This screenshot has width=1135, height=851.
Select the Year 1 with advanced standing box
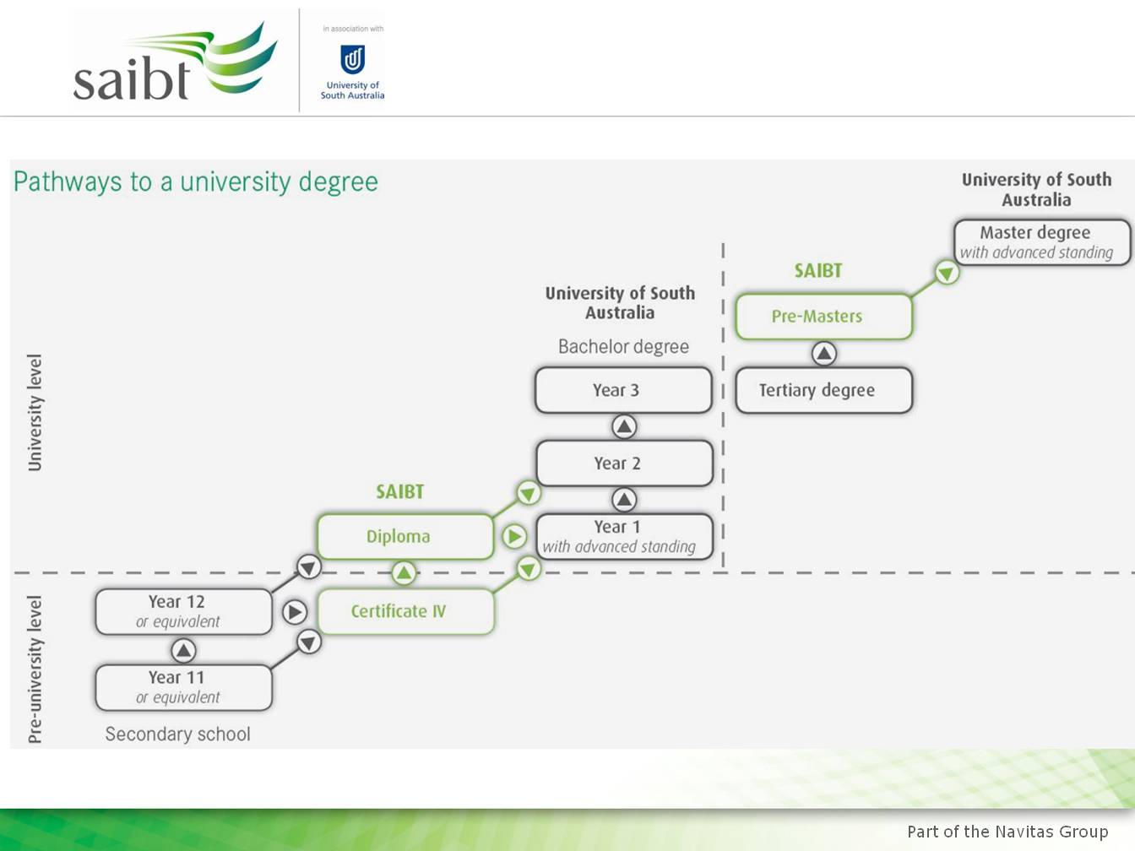(625, 536)
